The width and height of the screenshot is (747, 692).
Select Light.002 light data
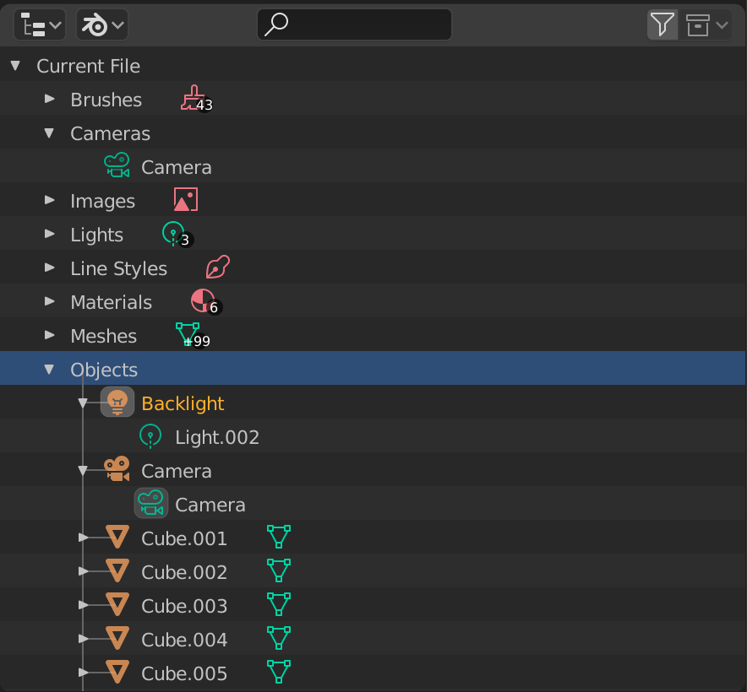[x=217, y=437]
